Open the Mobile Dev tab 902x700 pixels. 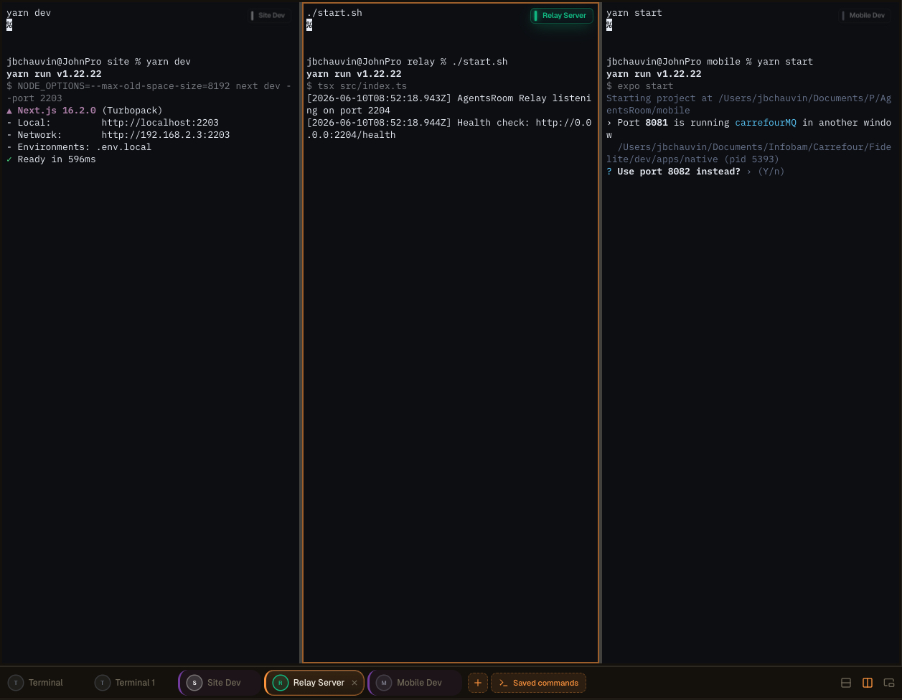click(415, 683)
